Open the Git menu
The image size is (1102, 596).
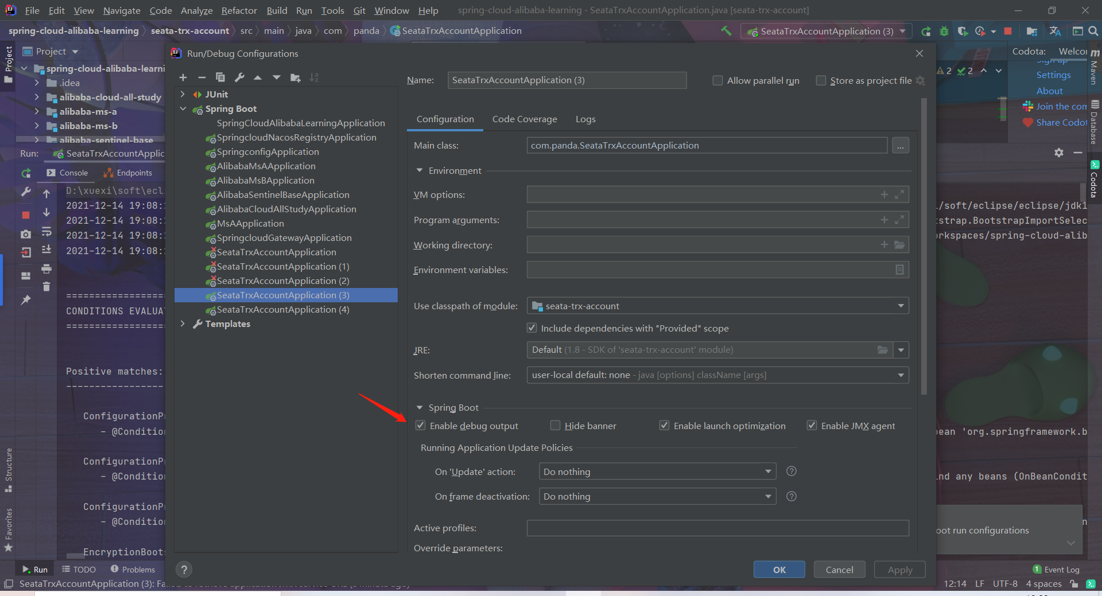click(x=359, y=10)
